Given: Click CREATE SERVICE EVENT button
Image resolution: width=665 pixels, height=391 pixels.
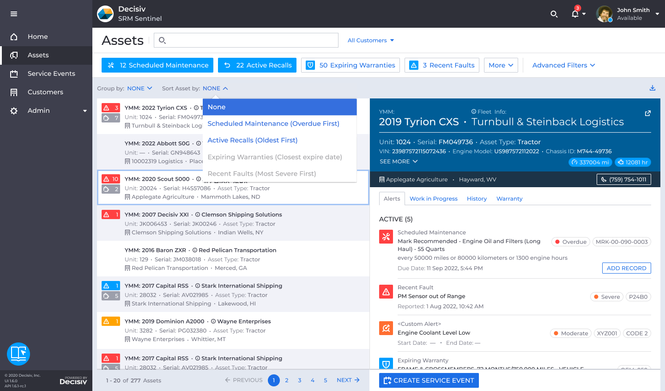Looking at the screenshot, I should pyautogui.click(x=429, y=380).
